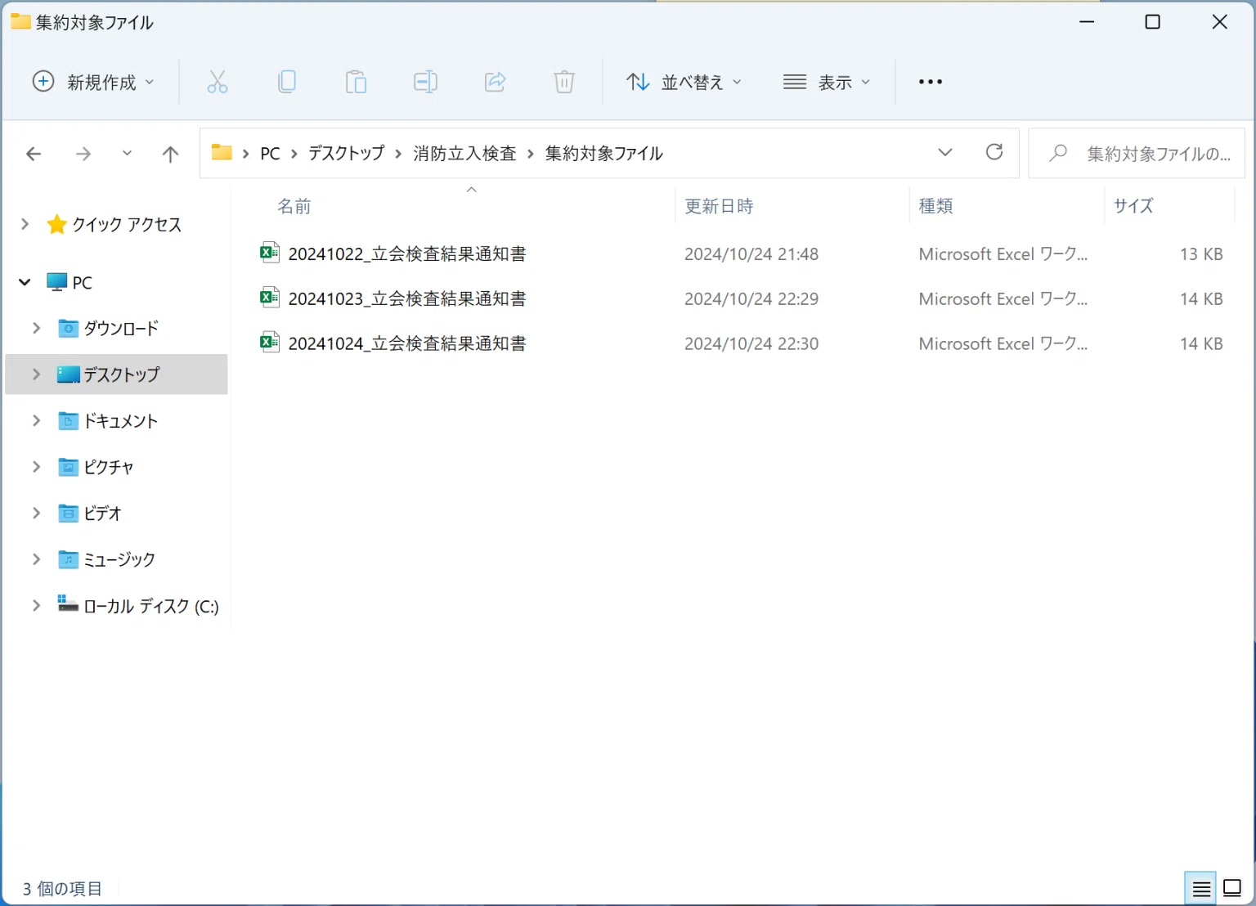Click 集約対象ファイル in the breadcrumb
This screenshot has width=1256, height=906.
[603, 154]
